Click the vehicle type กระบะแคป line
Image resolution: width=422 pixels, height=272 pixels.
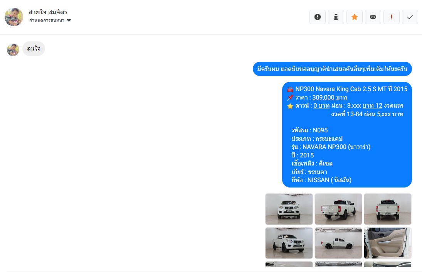(x=317, y=139)
